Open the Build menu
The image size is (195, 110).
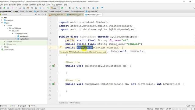point(39,5)
